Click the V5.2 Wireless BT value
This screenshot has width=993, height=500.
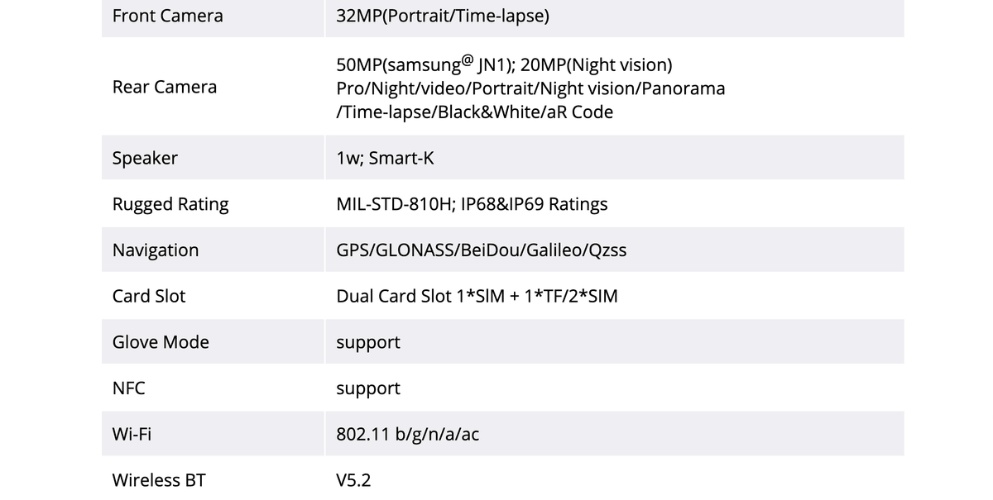pyautogui.click(x=354, y=480)
